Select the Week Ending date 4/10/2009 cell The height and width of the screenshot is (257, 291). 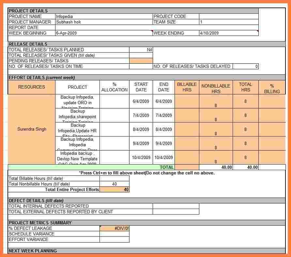(228, 33)
